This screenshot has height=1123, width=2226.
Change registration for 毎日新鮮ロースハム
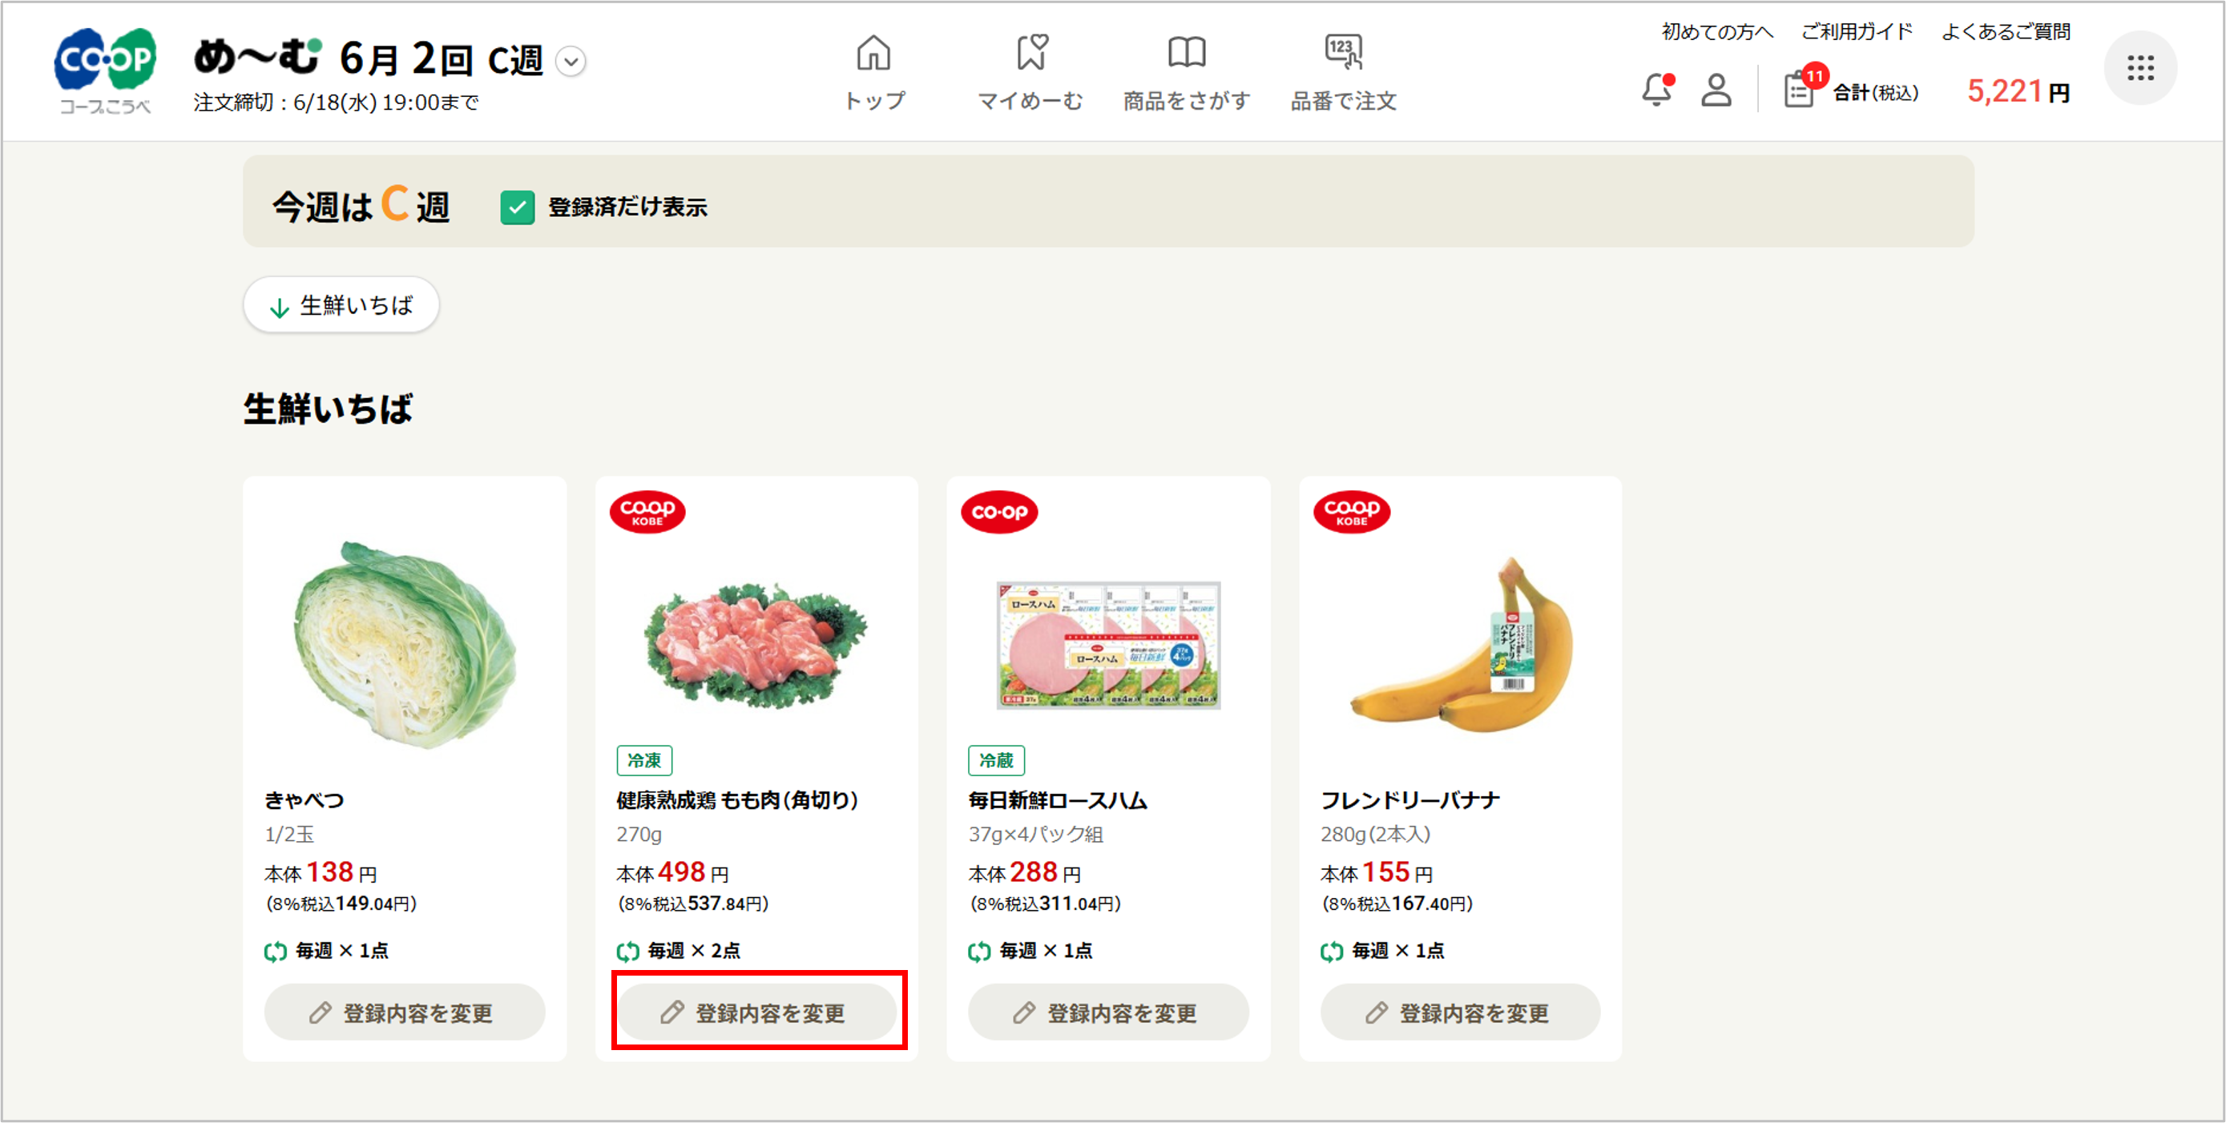[x=1109, y=1012]
